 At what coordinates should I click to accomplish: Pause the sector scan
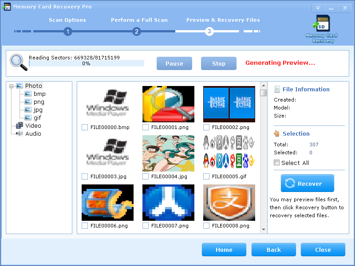click(174, 63)
